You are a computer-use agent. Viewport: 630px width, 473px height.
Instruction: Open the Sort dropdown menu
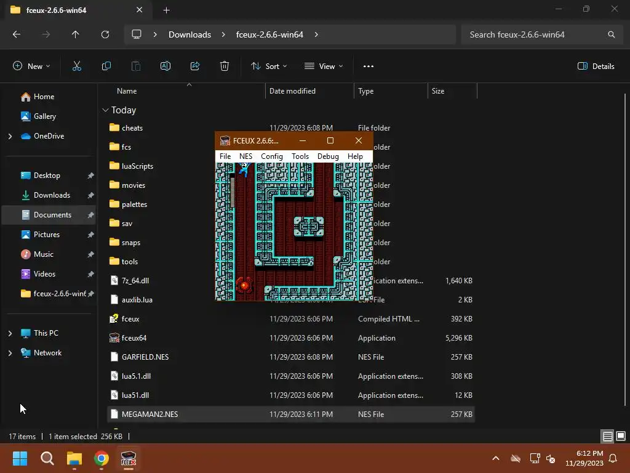point(269,67)
